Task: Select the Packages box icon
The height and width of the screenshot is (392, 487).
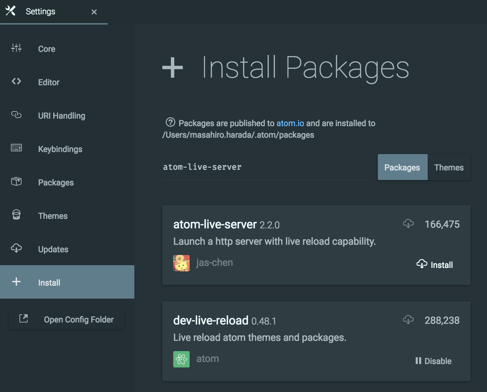Action: coord(16,182)
